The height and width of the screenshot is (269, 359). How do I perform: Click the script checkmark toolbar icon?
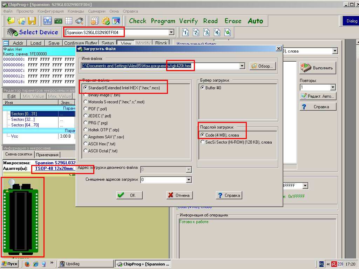(x=228, y=32)
